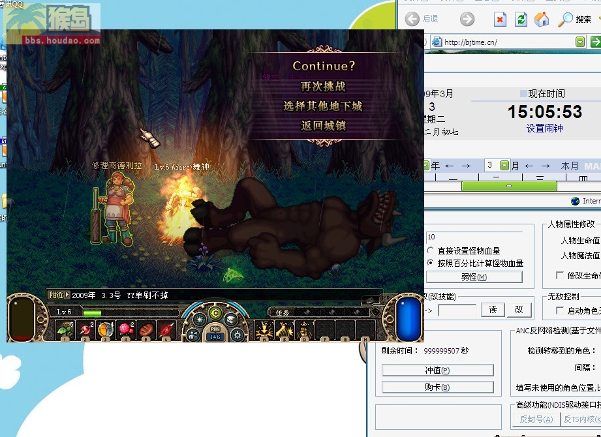Tick the 修改生命 checkbox

coord(560,275)
